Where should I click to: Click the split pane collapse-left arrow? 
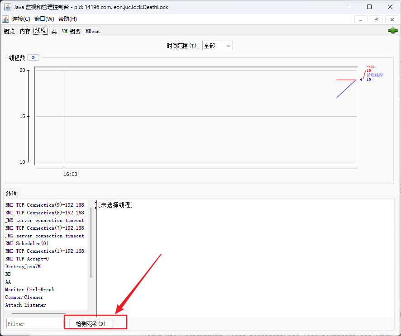pyautogui.click(x=95, y=202)
